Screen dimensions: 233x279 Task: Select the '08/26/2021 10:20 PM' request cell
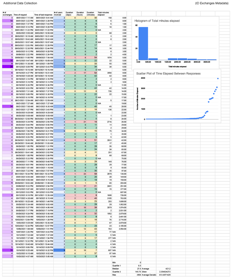click(23, 140)
